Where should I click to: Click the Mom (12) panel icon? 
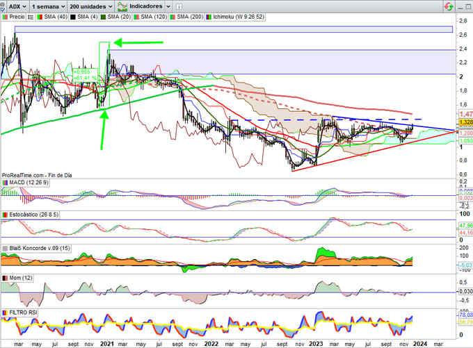(5, 278)
